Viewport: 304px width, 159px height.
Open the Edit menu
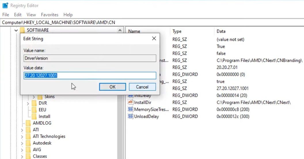point(18,15)
